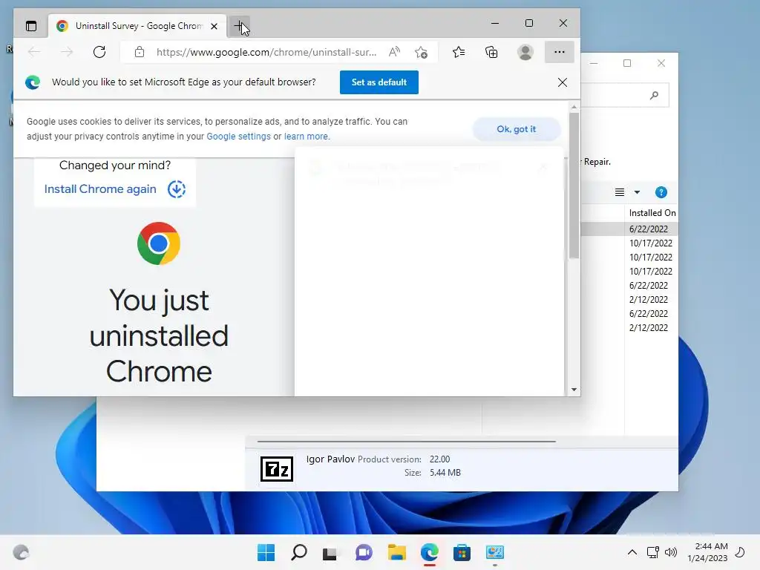Open the volume speaker icon in the tray
Screen dimensions: 760x570
click(671, 552)
